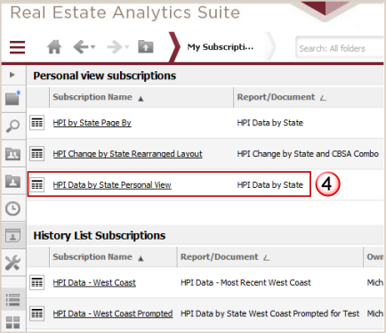This screenshot has height=333, width=386.
Task: Open HPI Data - West Coast Prompted link
Action: pyautogui.click(x=113, y=313)
